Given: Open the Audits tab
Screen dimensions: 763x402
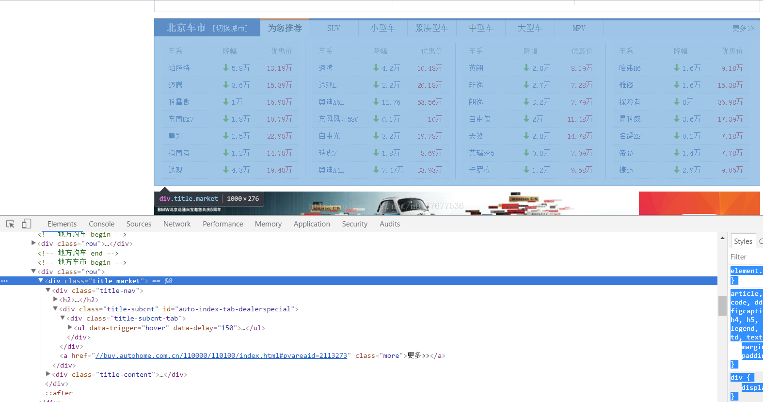Looking at the screenshot, I should tap(390, 224).
